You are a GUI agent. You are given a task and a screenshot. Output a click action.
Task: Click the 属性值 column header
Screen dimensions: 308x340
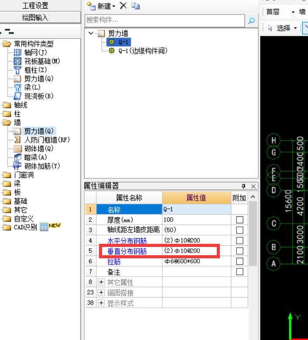tap(196, 198)
